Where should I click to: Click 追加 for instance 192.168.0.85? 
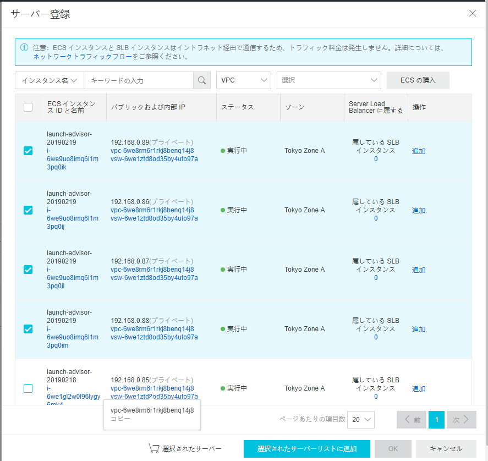coord(419,389)
